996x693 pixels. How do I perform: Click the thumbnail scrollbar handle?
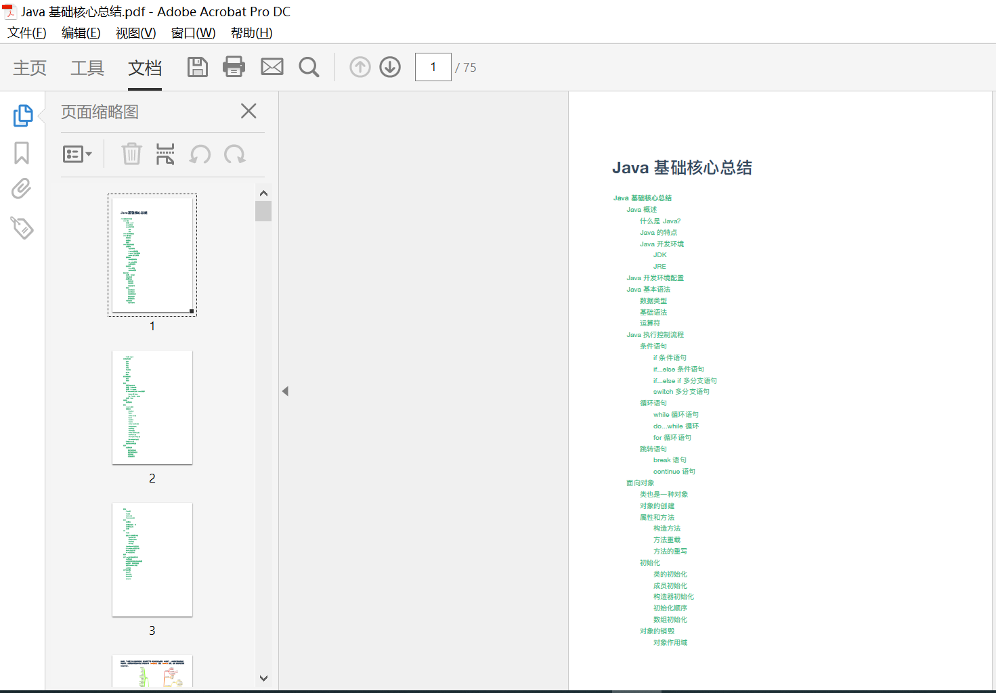tap(263, 211)
